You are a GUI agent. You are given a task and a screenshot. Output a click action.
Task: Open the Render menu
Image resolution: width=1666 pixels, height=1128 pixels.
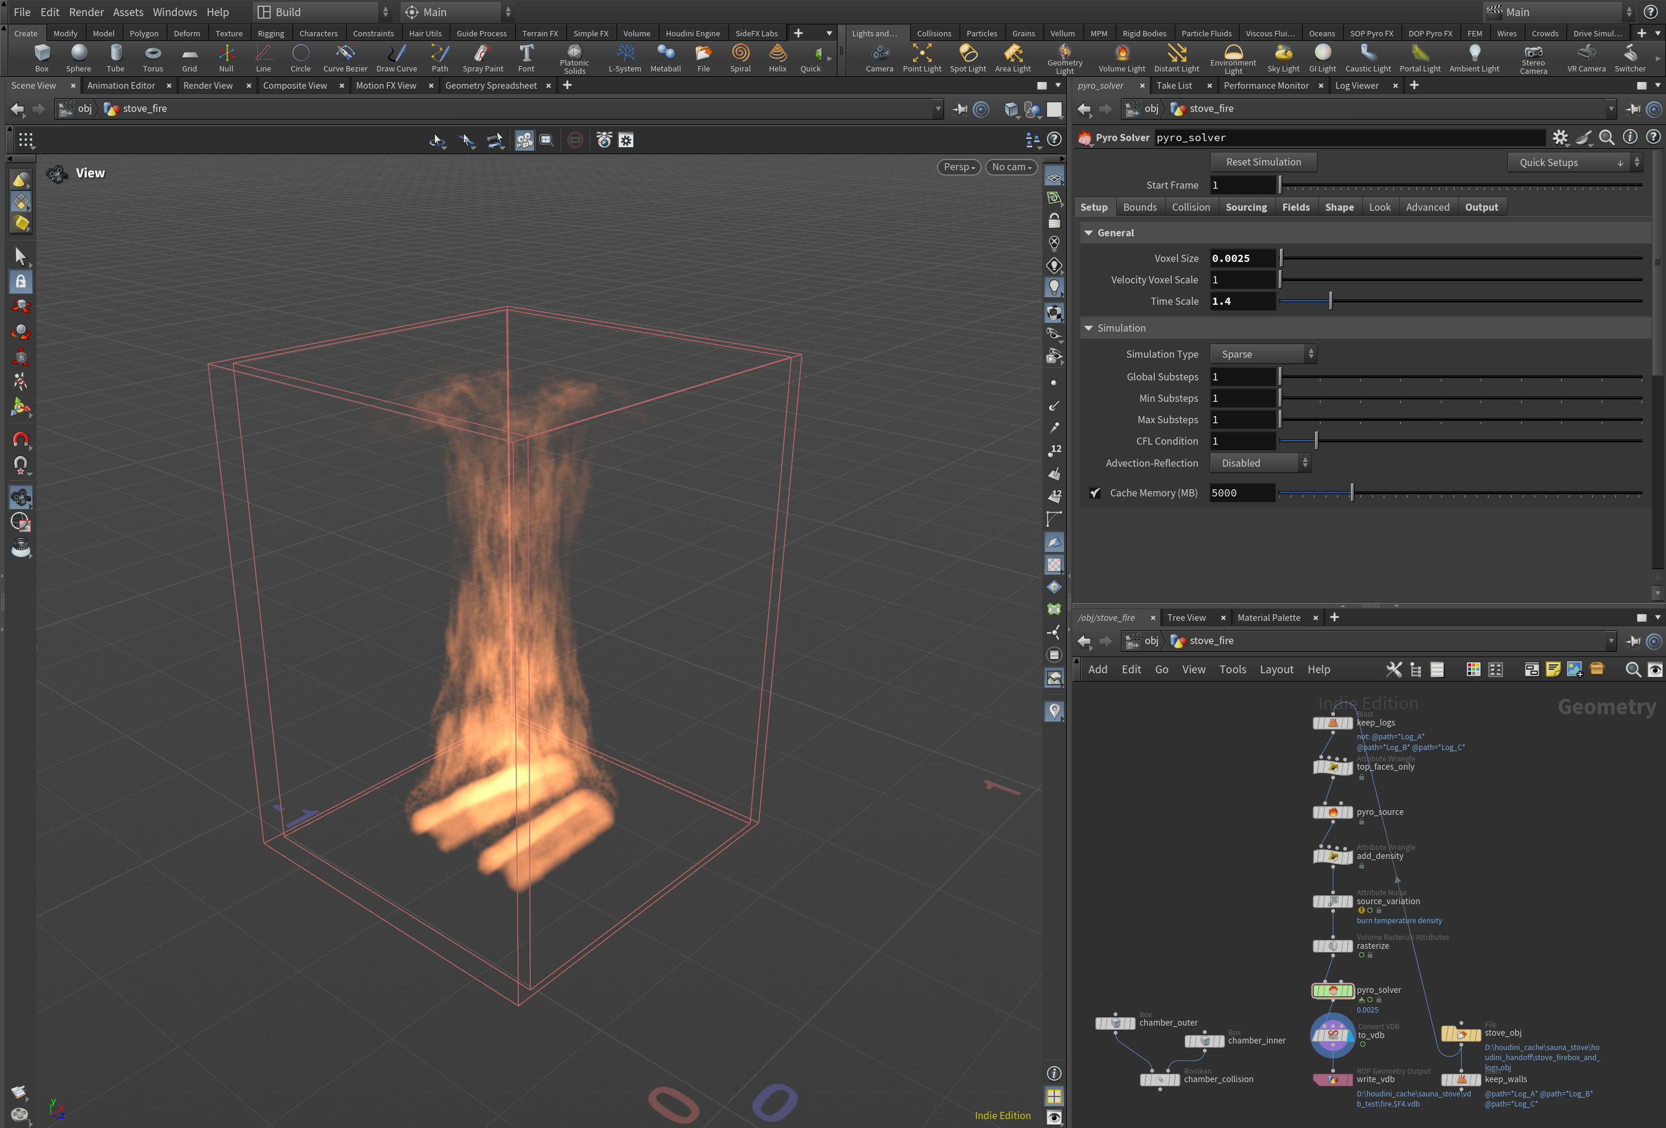point(86,12)
